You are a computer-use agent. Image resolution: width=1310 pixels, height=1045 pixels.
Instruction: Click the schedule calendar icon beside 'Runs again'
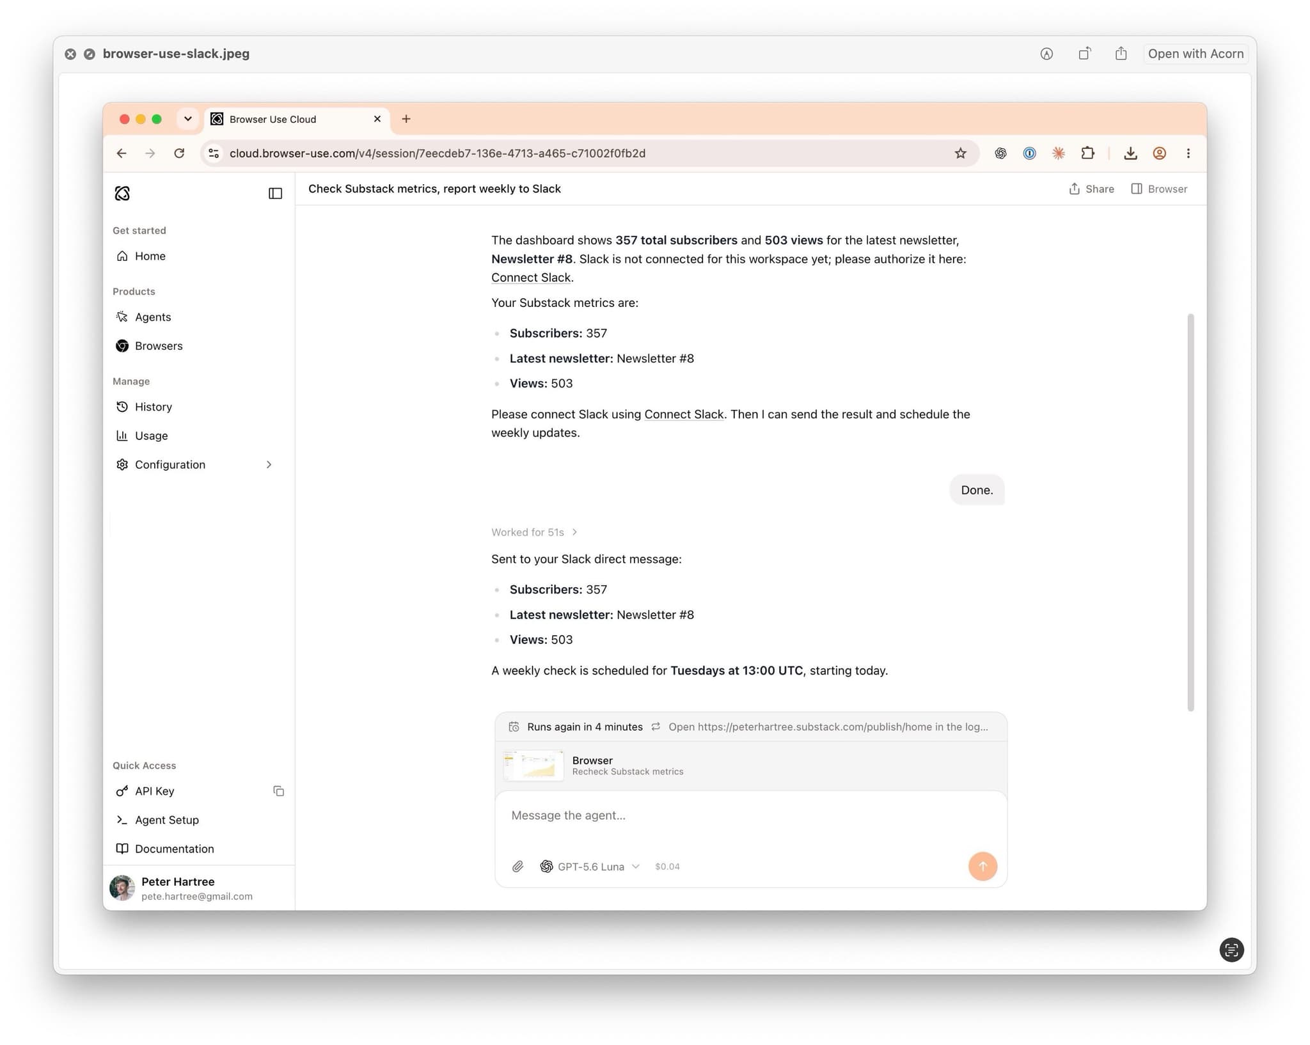pyautogui.click(x=514, y=727)
